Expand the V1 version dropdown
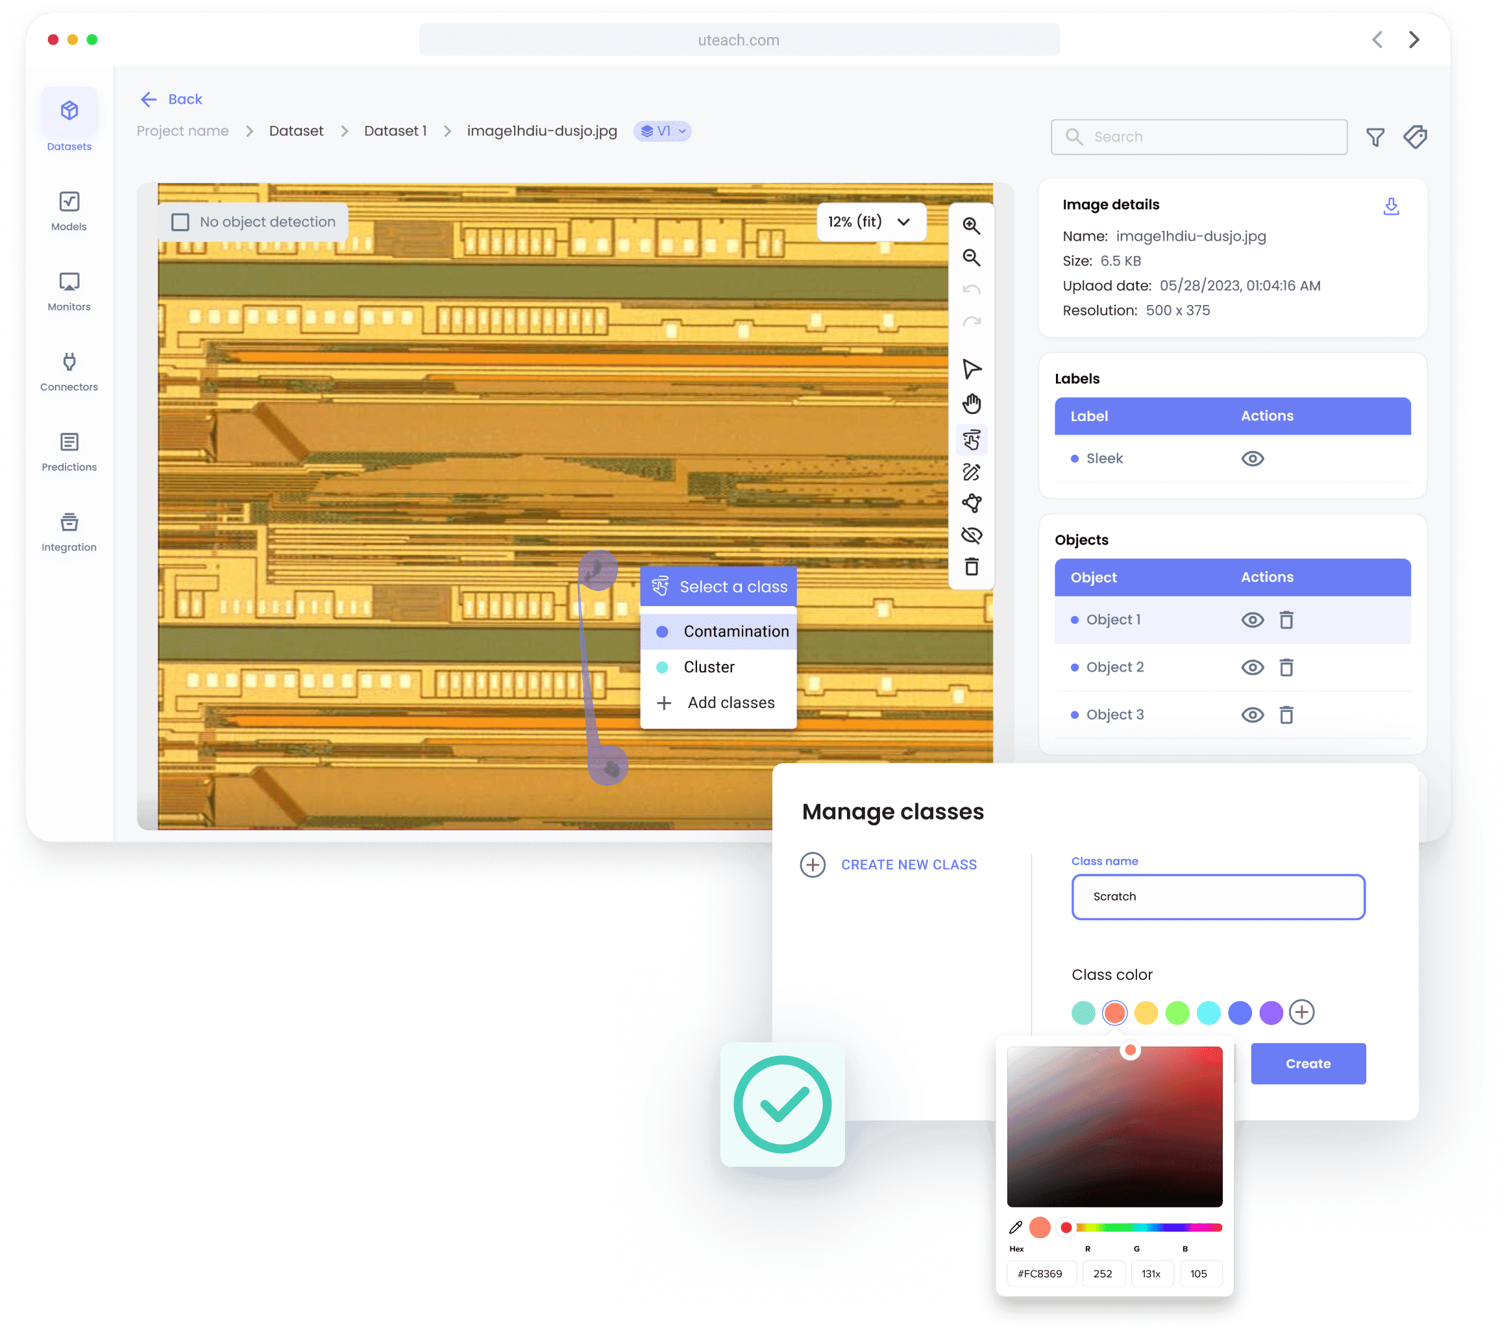This screenshot has height=1329, width=1509. pyautogui.click(x=662, y=132)
